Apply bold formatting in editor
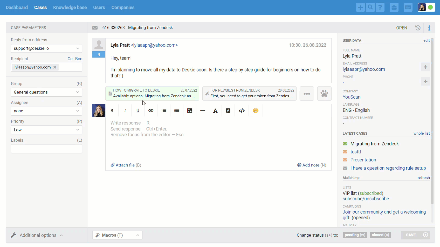The width and height of the screenshot is (440, 247). [112, 111]
